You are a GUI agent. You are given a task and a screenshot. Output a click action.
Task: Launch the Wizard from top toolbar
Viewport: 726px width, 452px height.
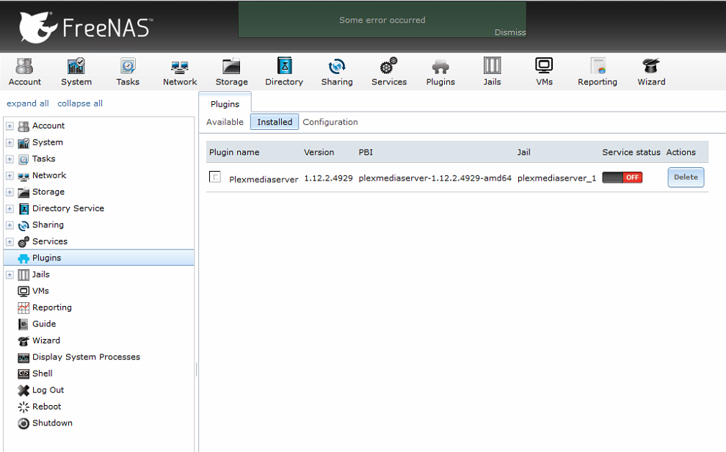(651, 72)
